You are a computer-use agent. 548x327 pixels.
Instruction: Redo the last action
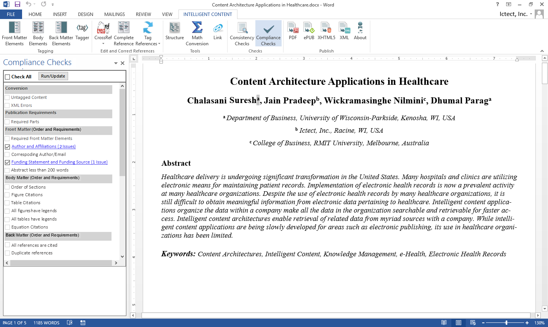(43, 4)
